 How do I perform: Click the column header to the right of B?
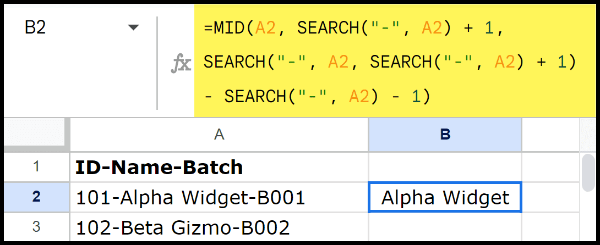pos(549,134)
